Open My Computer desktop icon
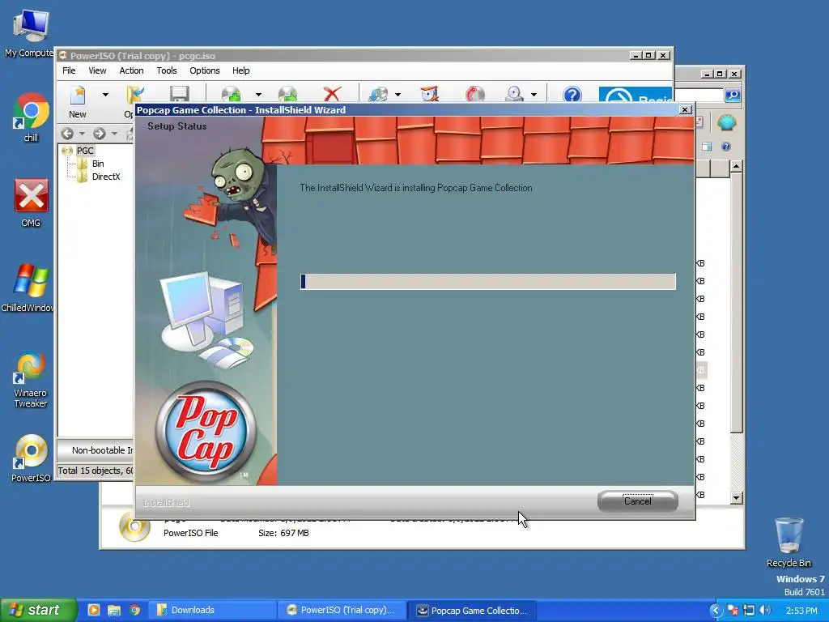The image size is (829, 622). click(x=30, y=33)
